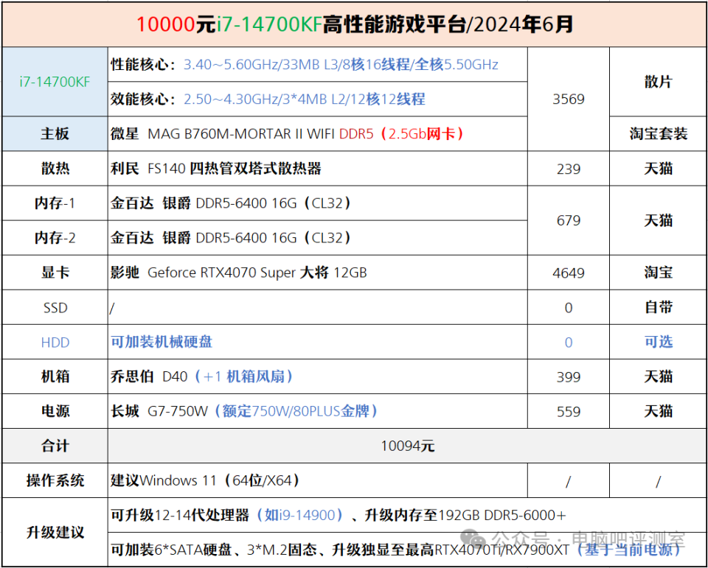708x568 pixels.
Task: Click the price 4649 cell
Action: (x=568, y=272)
